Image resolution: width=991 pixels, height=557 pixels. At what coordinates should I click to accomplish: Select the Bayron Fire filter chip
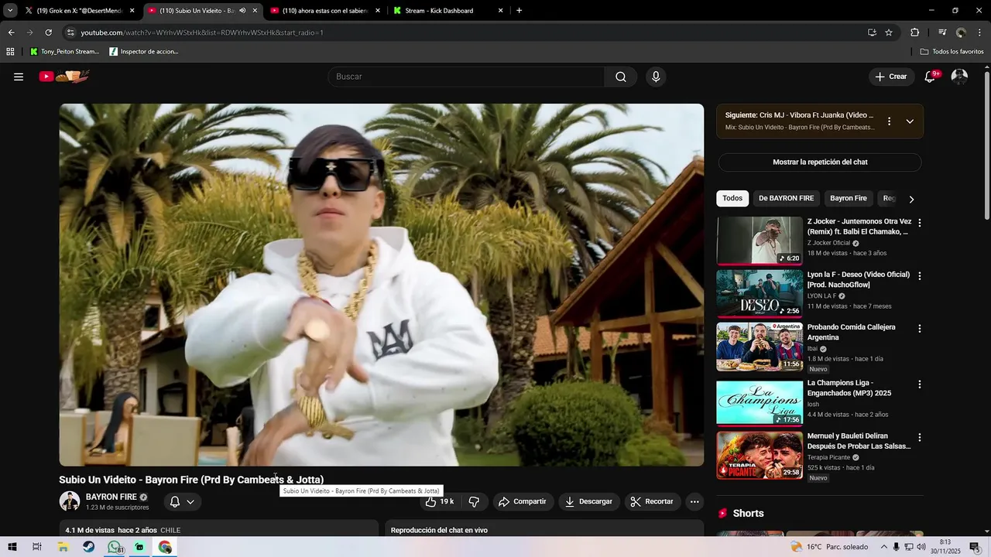point(849,198)
